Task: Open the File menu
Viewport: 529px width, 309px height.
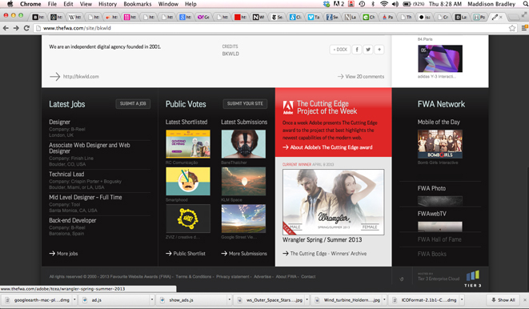Action: click(x=52, y=4)
